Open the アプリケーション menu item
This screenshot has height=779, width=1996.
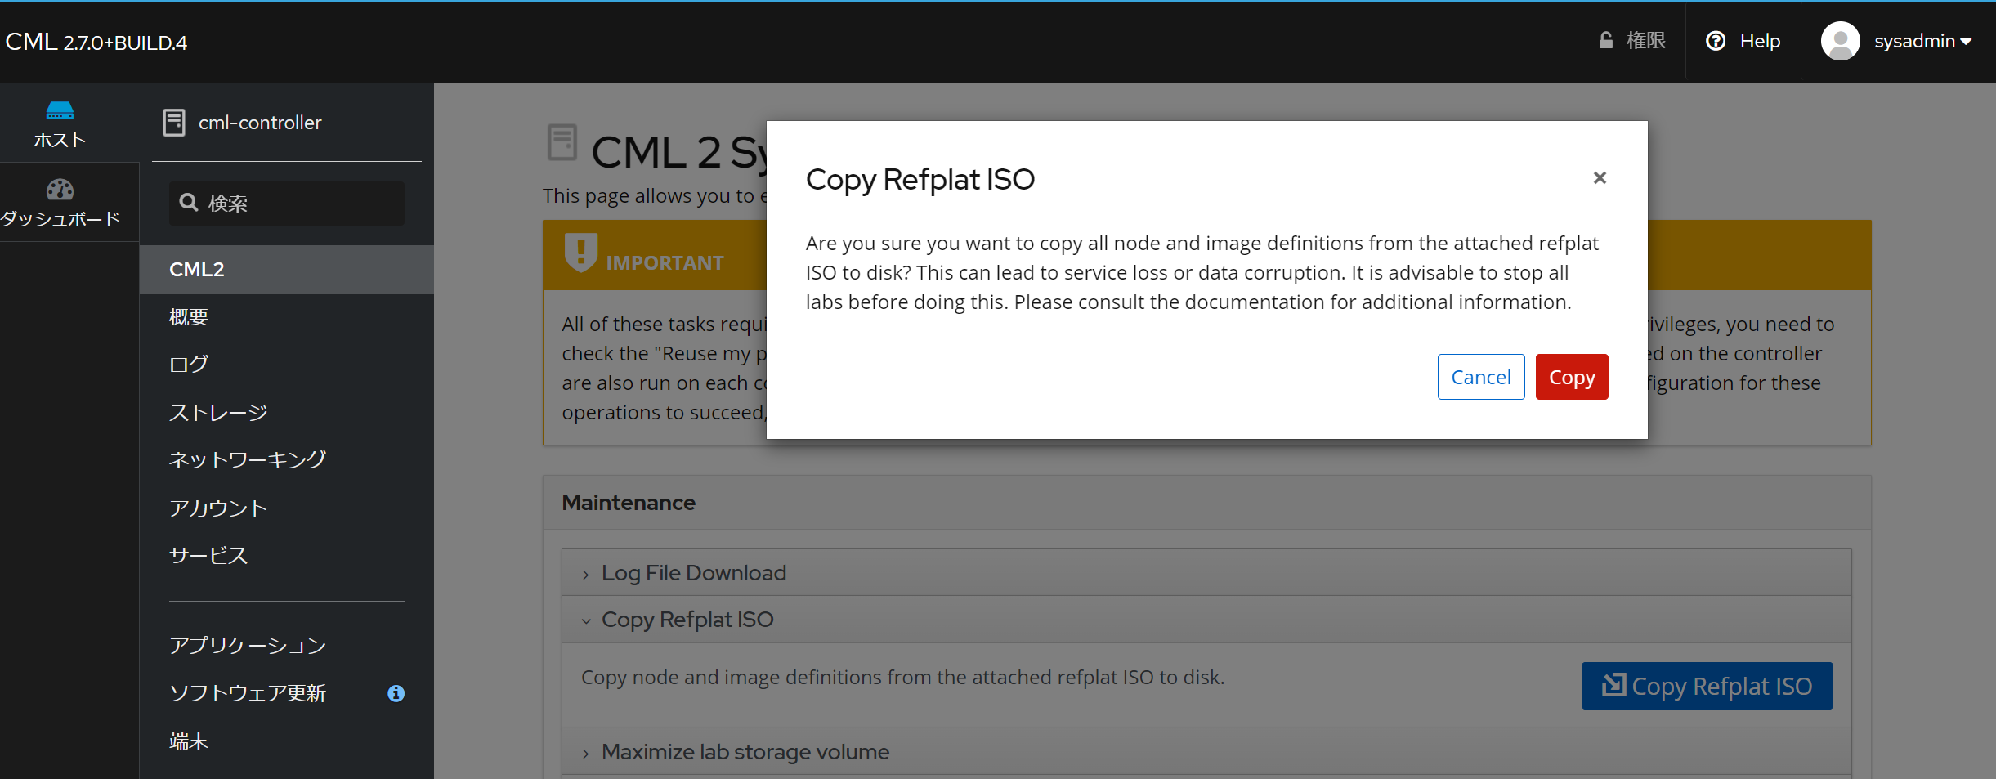248,646
